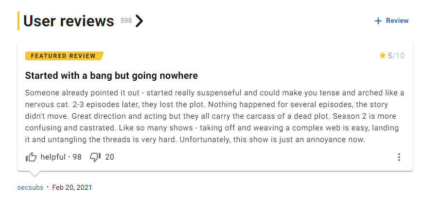Click the thumbs-up helpful icon

point(31,157)
